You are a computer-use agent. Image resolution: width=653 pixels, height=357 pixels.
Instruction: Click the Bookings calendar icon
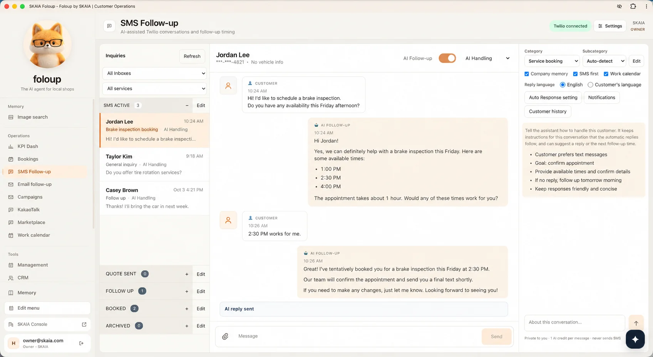click(x=11, y=159)
